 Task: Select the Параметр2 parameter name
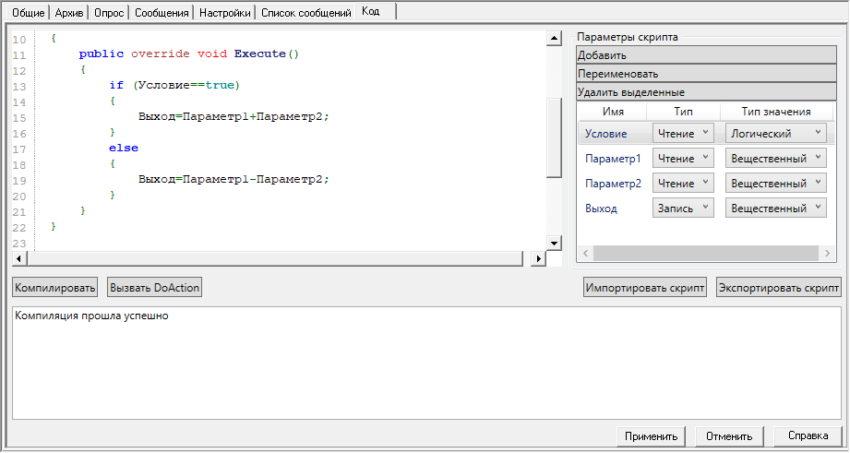click(613, 184)
